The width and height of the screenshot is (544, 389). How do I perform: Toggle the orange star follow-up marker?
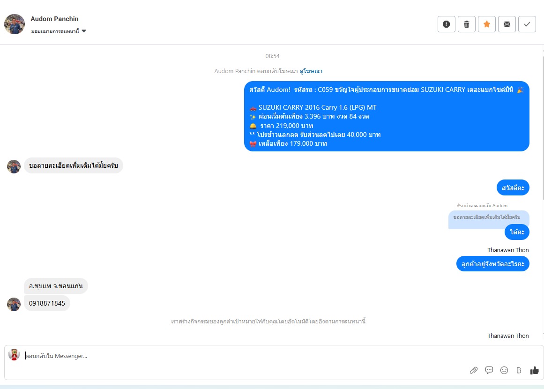click(x=486, y=24)
